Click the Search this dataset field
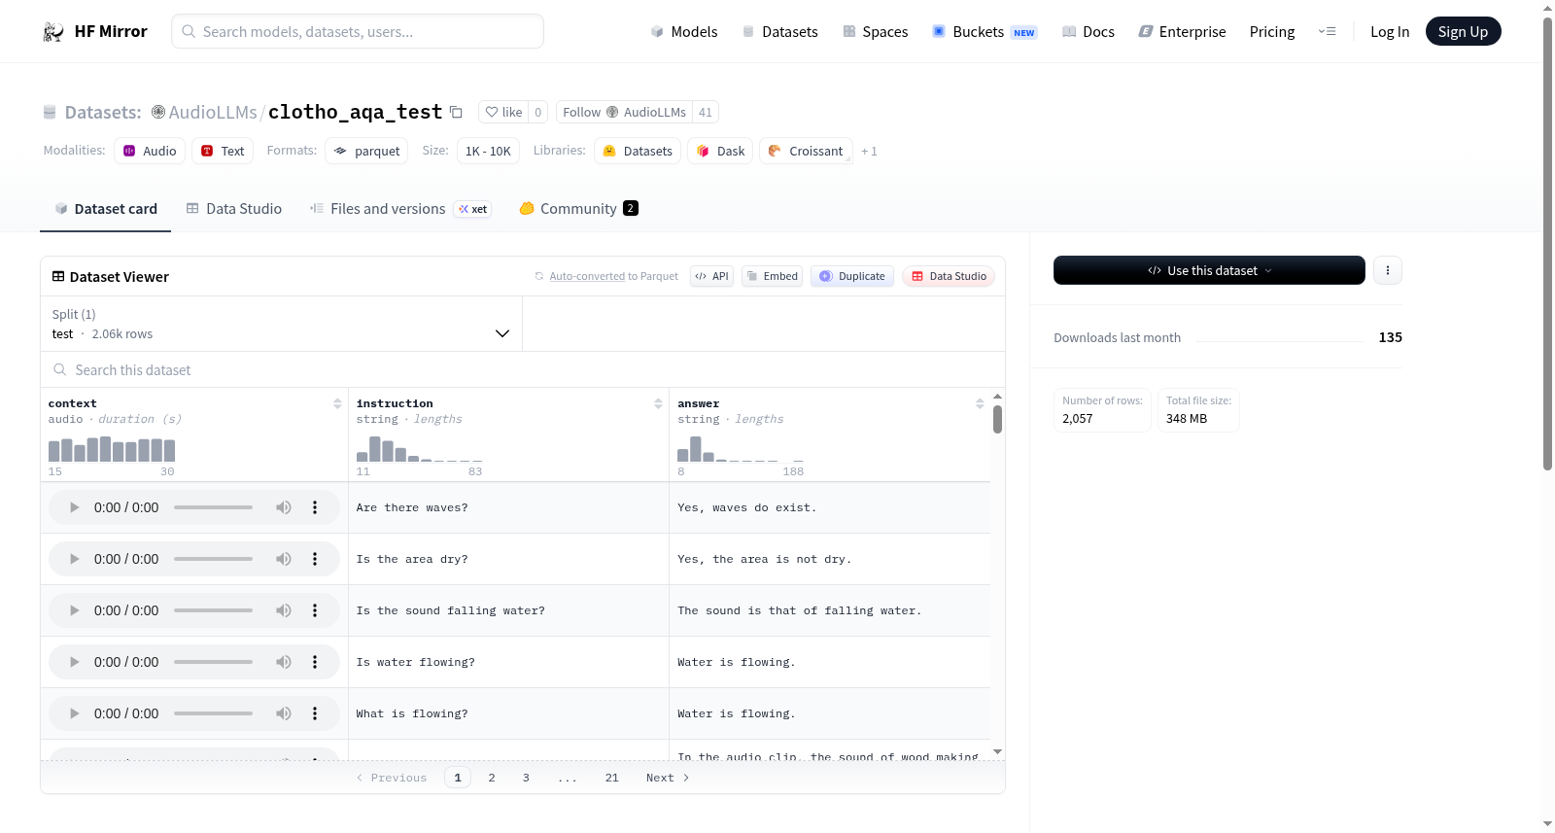Image resolution: width=1555 pixels, height=833 pixels. pos(523,369)
